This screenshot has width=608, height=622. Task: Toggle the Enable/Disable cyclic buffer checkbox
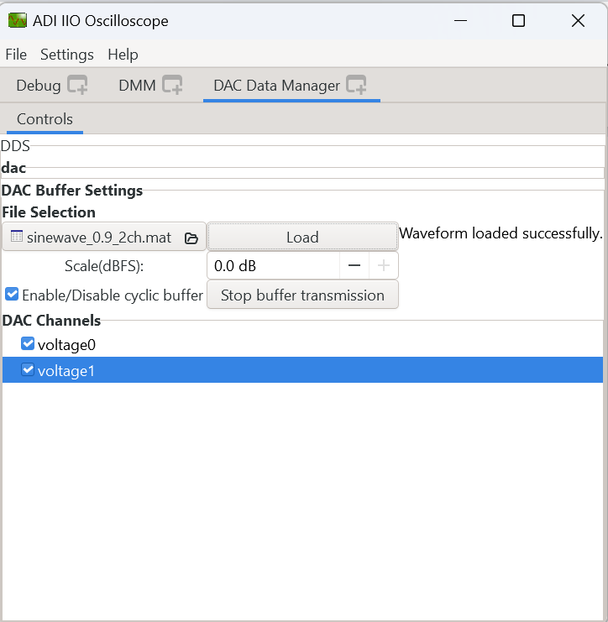click(x=12, y=295)
